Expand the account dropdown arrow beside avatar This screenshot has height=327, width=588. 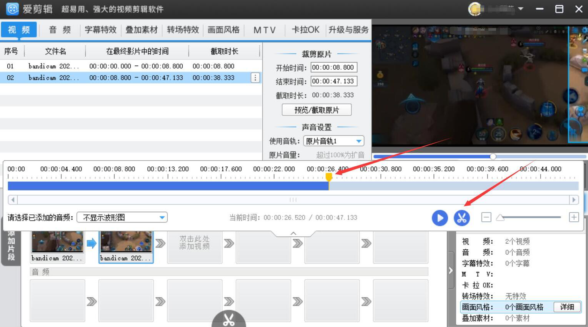coord(521,8)
